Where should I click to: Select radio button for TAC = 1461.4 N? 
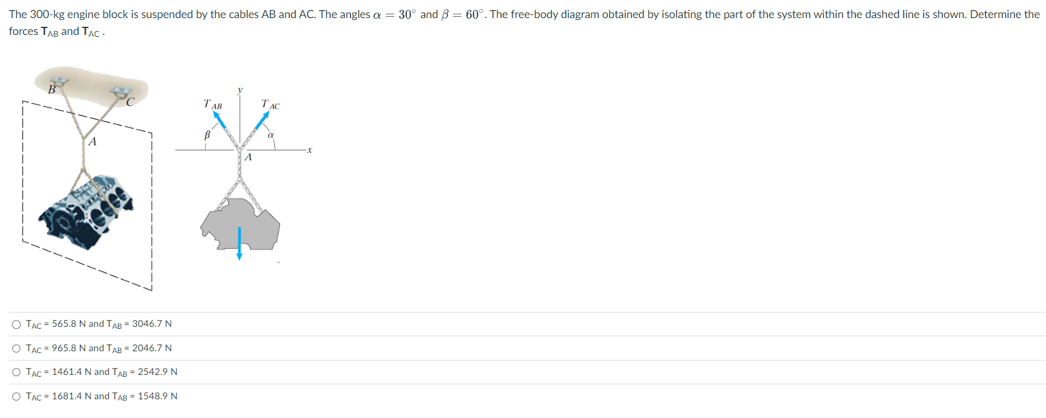point(16,372)
